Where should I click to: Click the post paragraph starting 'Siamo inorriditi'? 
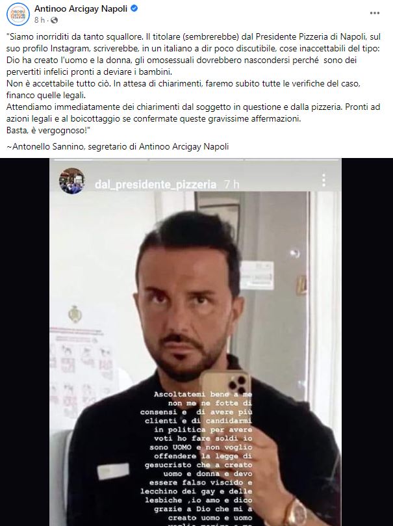coord(194,54)
